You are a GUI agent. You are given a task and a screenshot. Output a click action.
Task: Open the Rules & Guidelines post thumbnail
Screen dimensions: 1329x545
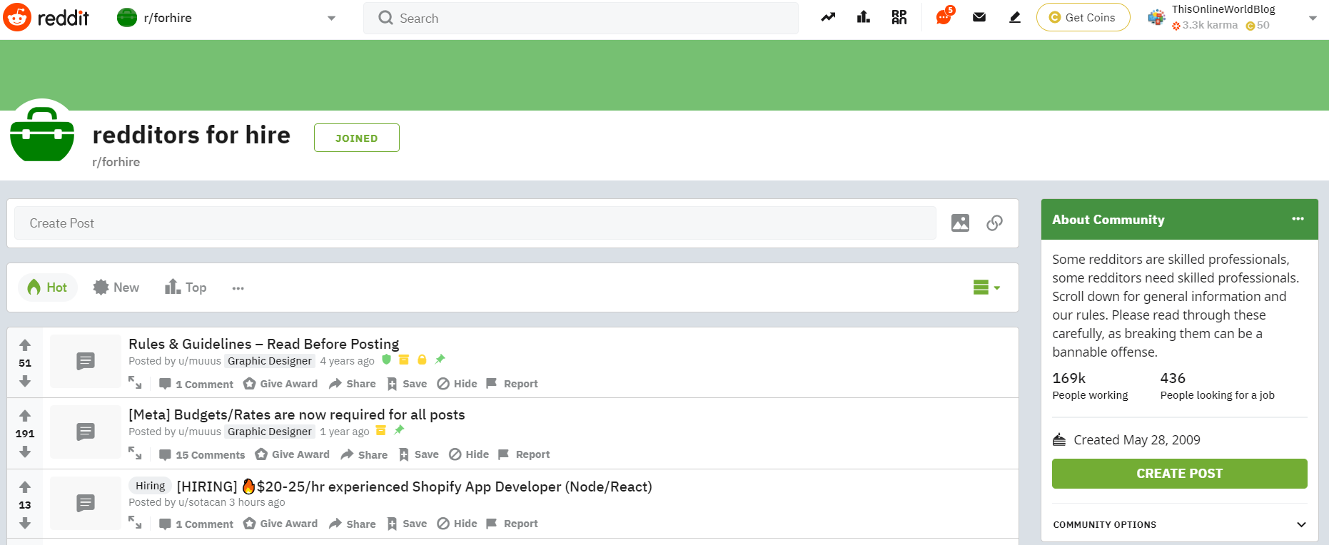tap(86, 361)
